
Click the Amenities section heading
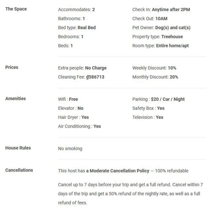tap(16, 99)
